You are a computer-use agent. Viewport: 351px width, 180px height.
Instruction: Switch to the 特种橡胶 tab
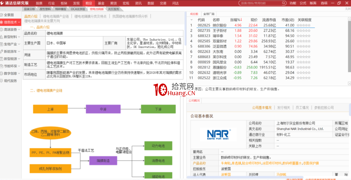(61, 9)
